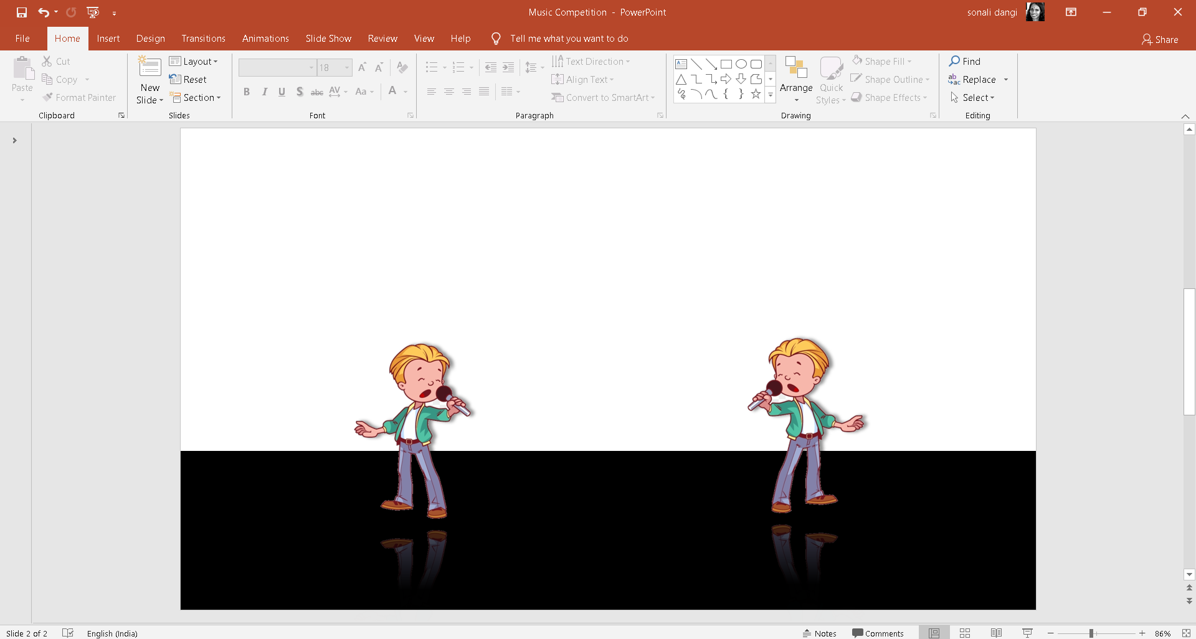Viewport: 1196px width, 639px height.
Task: Switch to the Transitions tab
Action: pos(203,39)
